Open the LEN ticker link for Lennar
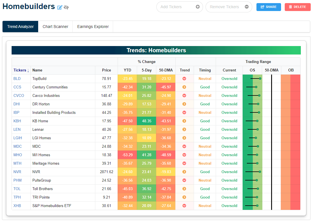 tap(17, 129)
